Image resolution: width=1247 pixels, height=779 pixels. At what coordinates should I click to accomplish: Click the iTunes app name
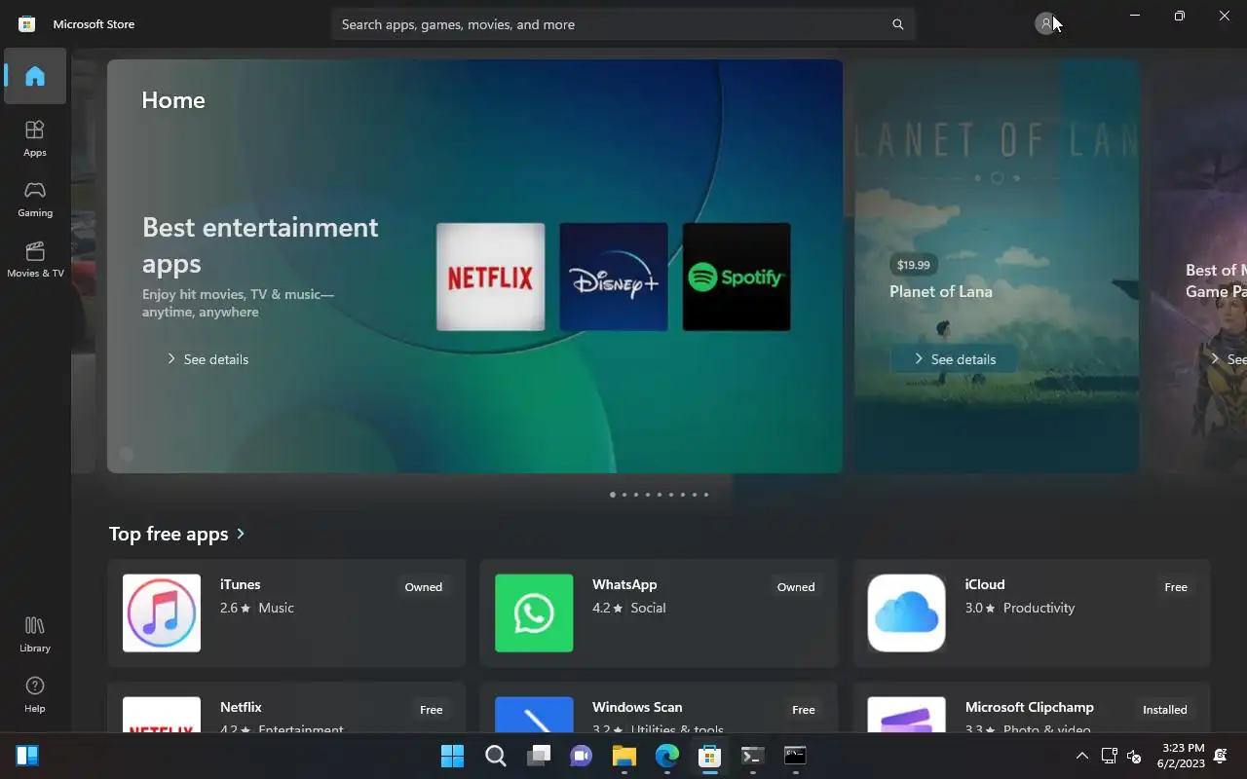click(x=241, y=584)
